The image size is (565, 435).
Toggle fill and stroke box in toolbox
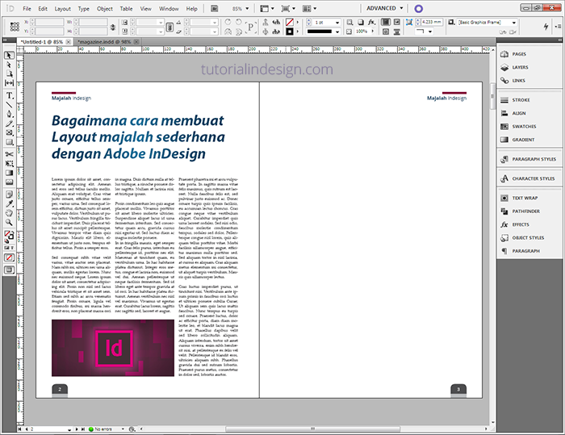coord(9,236)
